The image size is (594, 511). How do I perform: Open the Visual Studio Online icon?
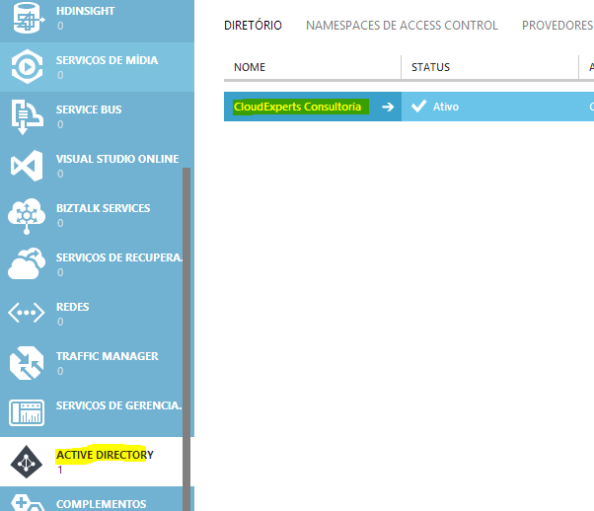coord(27,166)
